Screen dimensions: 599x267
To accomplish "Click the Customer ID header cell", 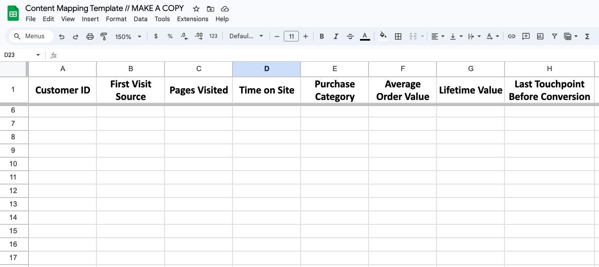I will [63, 90].
